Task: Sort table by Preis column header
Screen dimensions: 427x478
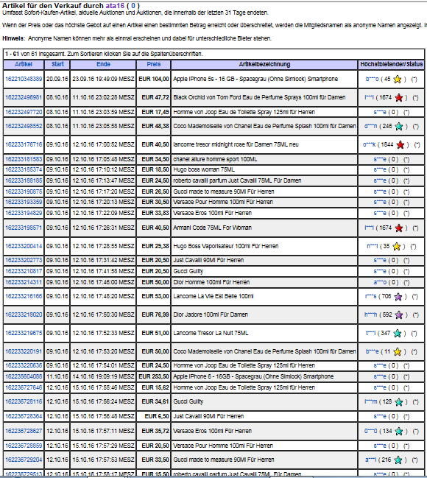Action: 154,64
